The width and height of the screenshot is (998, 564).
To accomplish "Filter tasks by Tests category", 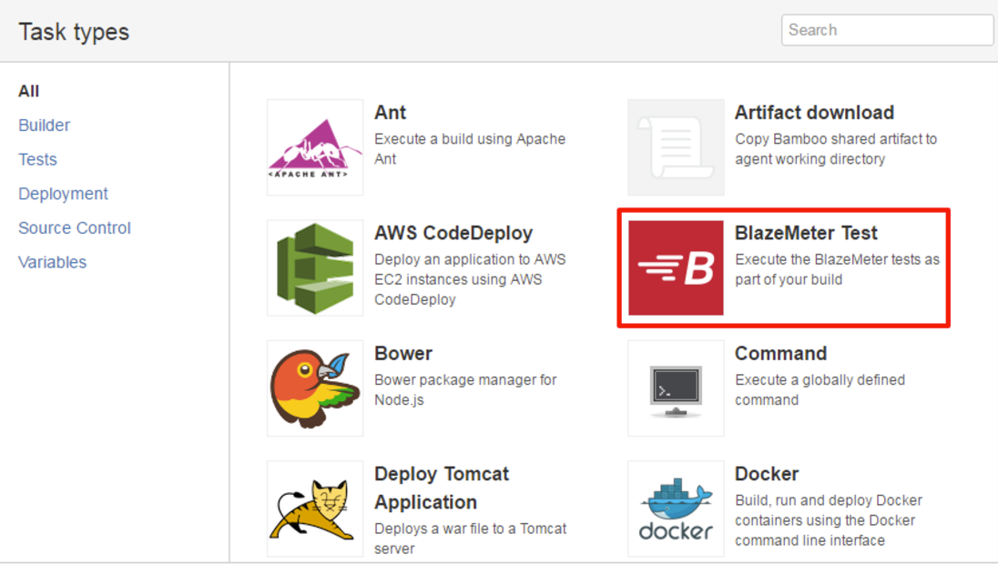I will (x=37, y=159).
